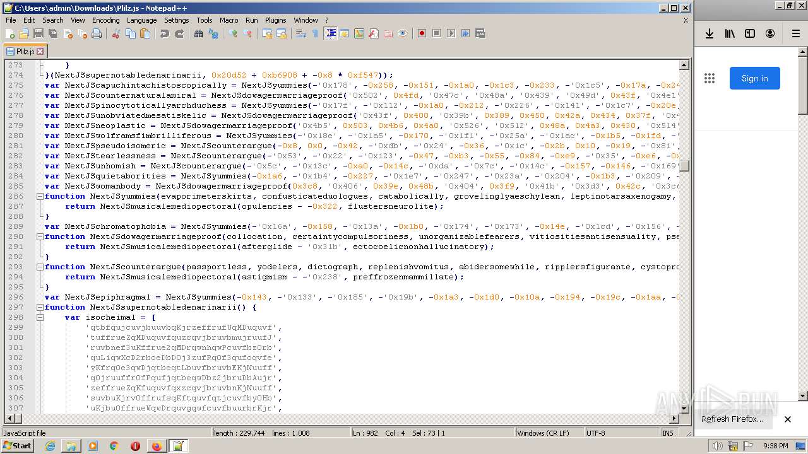The height and width of the screenshot is (454, 808).
Task: Toggle synchronize horizontal scrolling icon
Action: coord(281,33)
